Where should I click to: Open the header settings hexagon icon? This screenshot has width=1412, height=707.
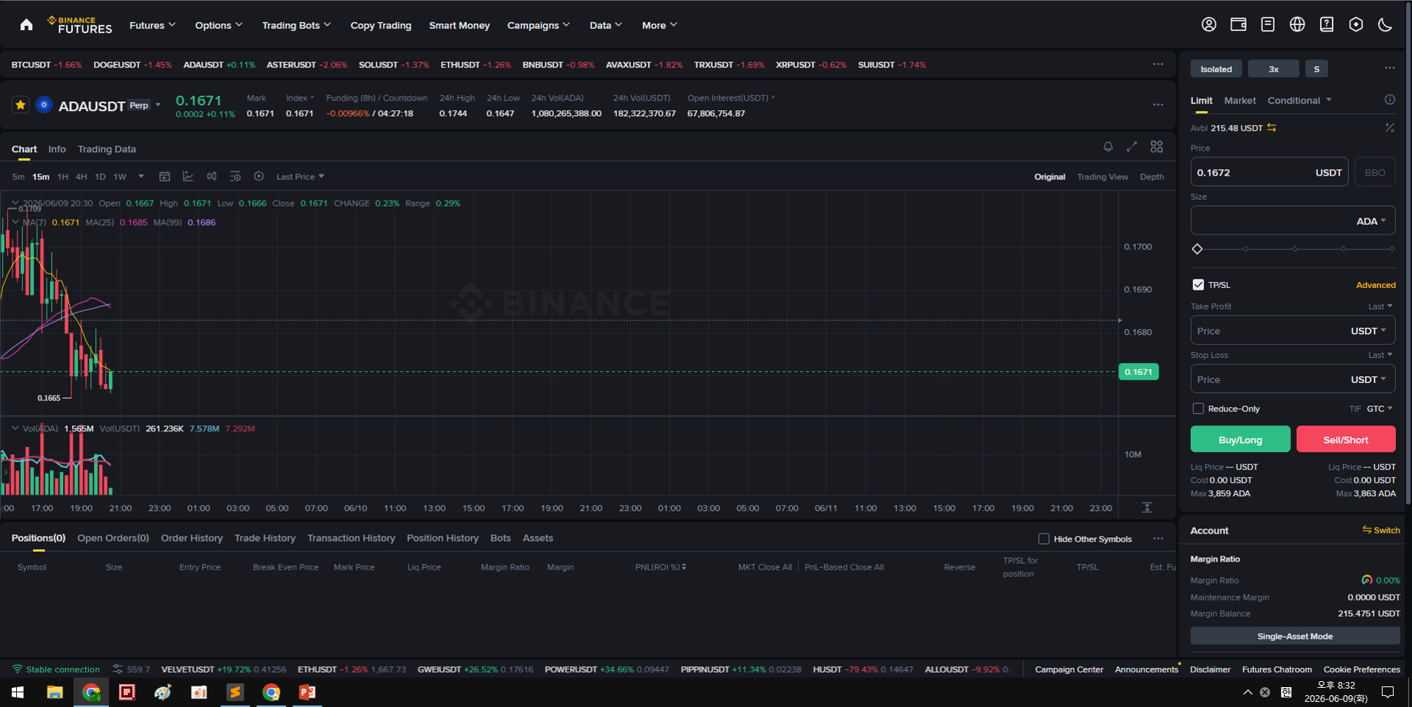(x=1355, y=24)
